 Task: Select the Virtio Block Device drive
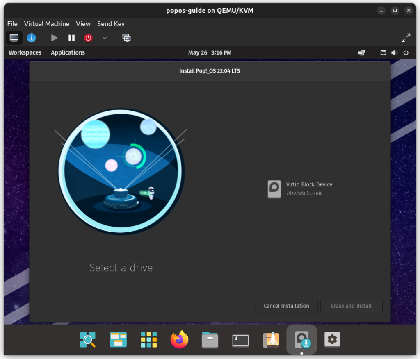(300, 189)
